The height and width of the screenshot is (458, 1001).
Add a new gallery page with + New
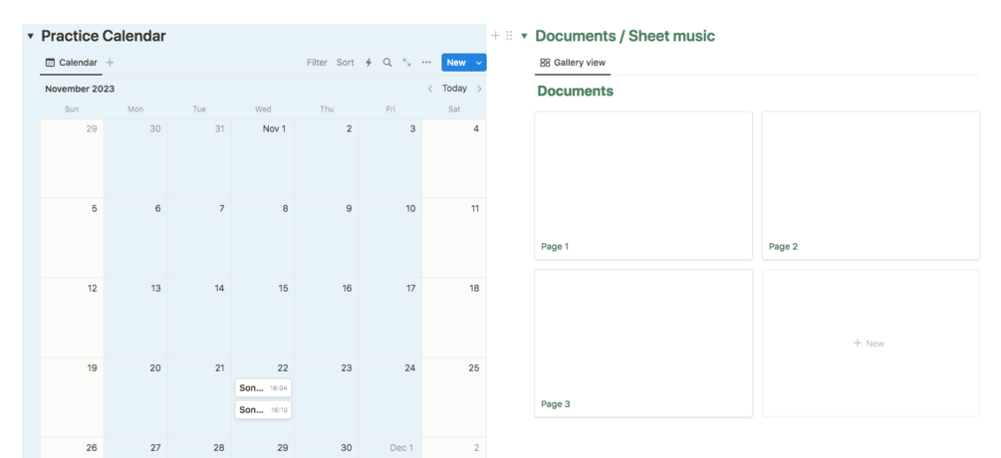click(x=871, y=343)
